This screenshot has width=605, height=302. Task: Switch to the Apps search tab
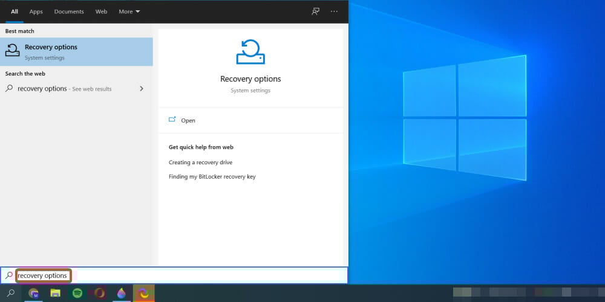coord(36,11)
